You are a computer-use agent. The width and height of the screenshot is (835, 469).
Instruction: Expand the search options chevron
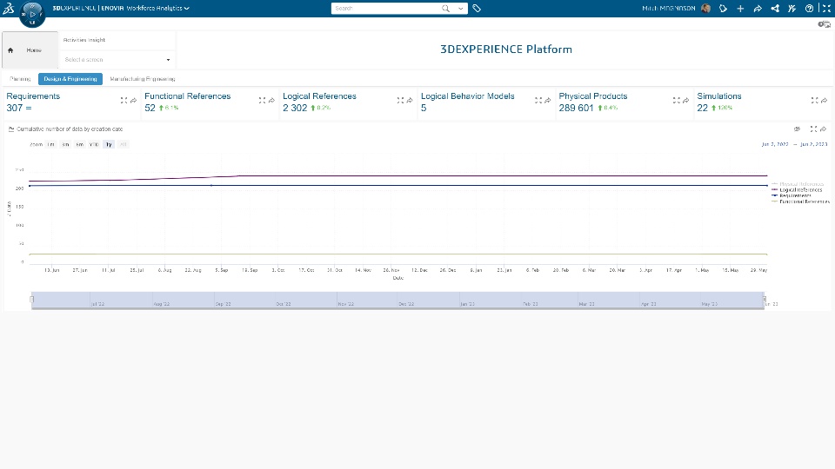pyautogui.click(x=461, y=9)
